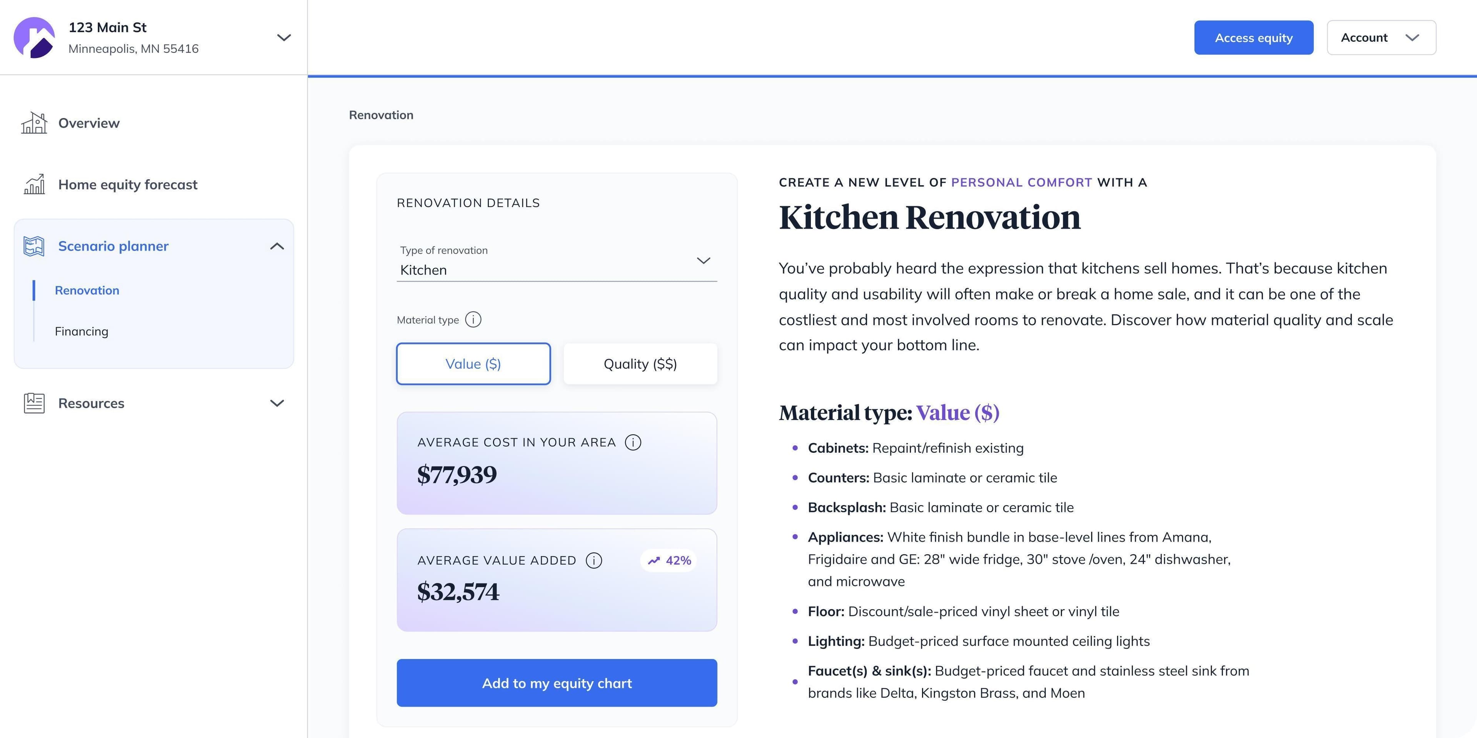Viewport: 1477px width, 738px height.
Task: Select Financing under Scenario planner
Action: tap(82, 331)
